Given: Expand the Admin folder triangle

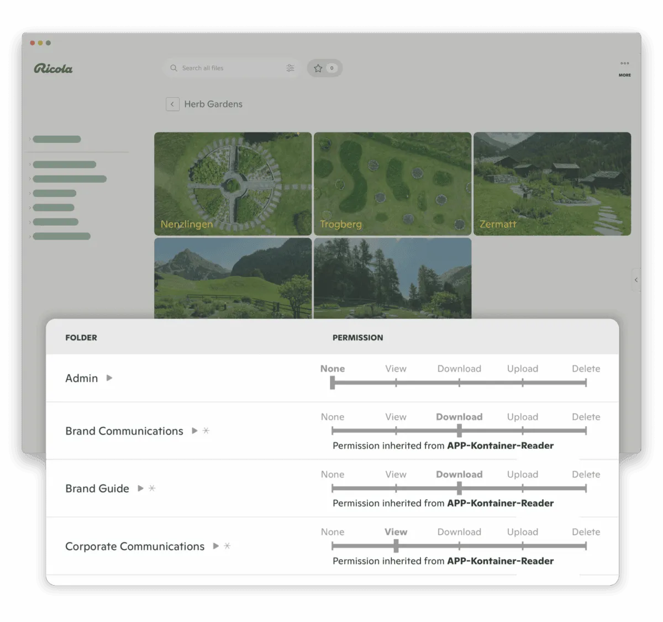Looking at the screenshot, I should point(109,378).
